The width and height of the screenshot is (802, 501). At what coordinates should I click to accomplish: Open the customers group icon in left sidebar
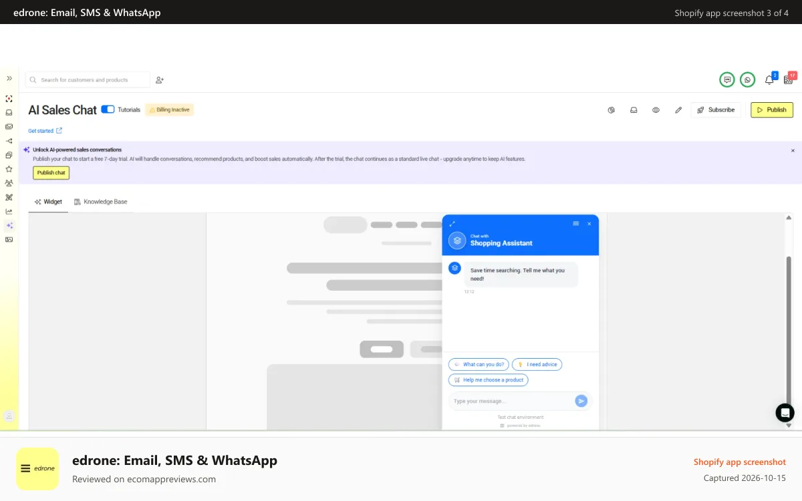9,183
